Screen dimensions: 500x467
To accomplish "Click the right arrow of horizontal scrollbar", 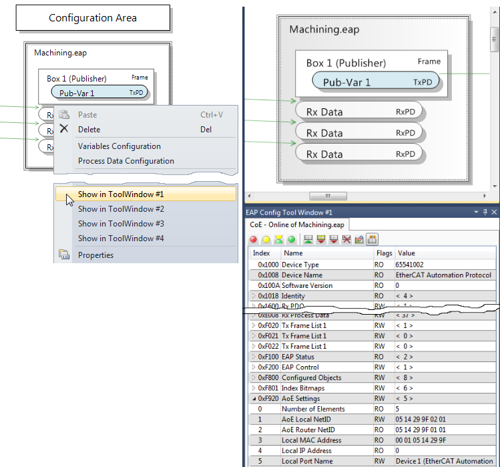I will (485, 196).
